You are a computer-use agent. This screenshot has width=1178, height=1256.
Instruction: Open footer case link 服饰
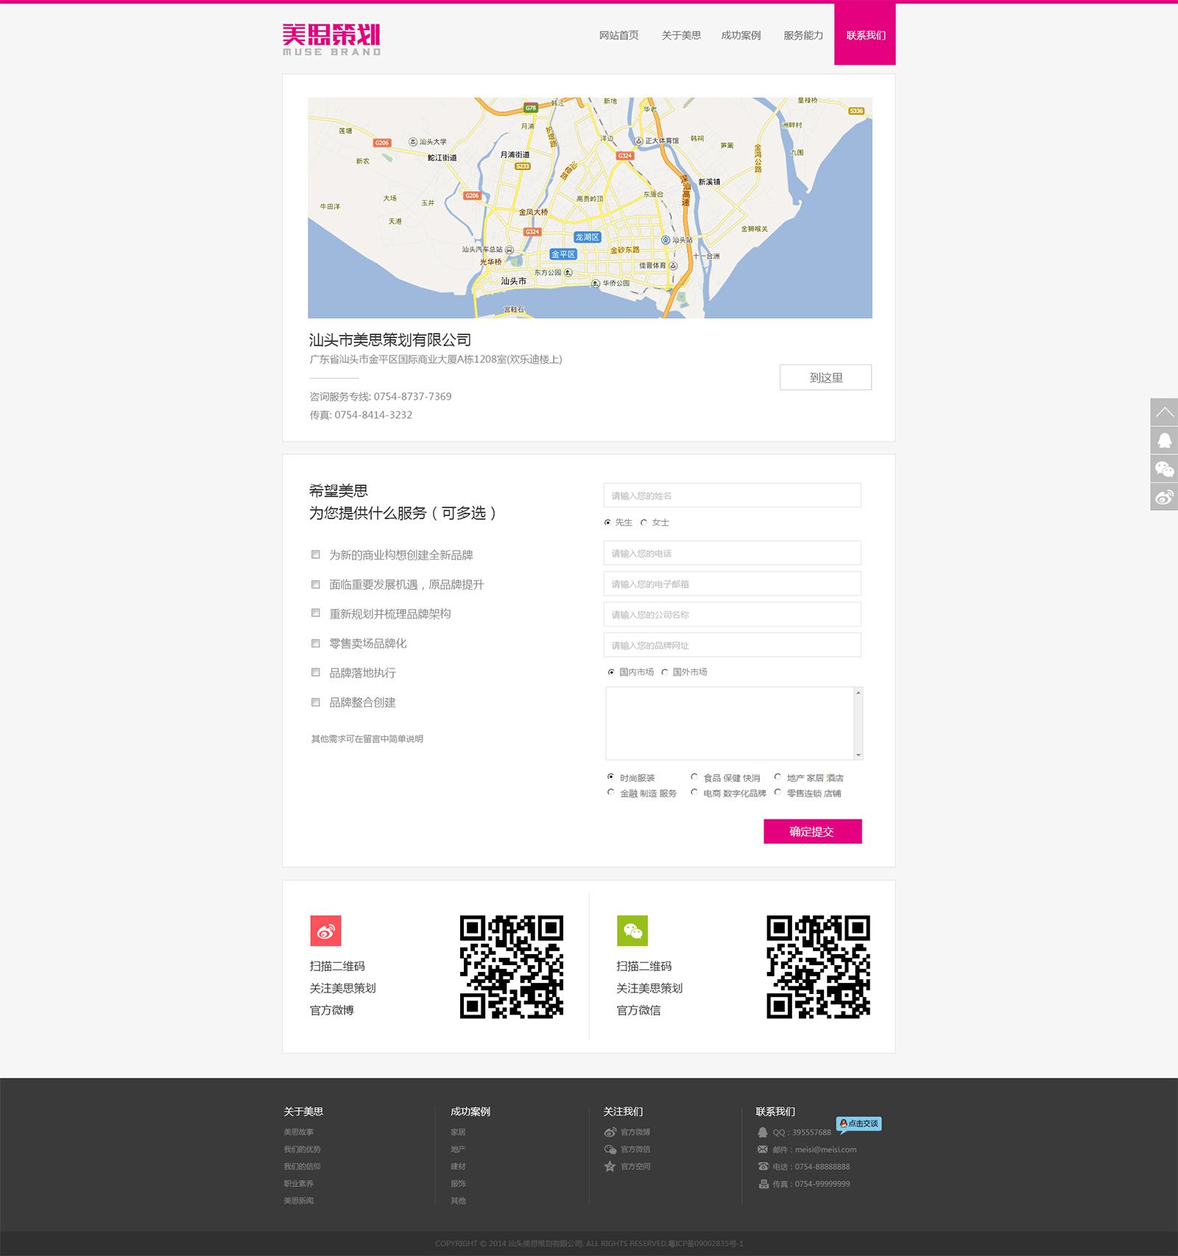[458, 1184]
